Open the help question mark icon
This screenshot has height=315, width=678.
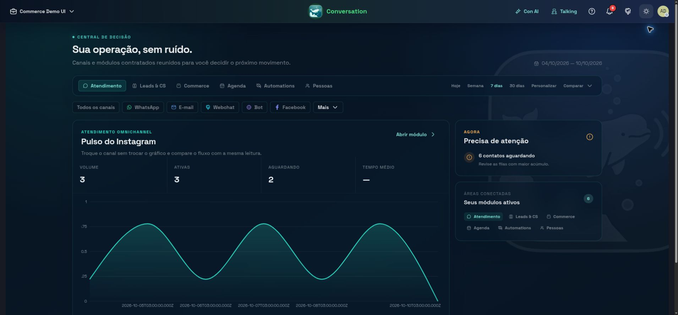(x=592, y=11)
